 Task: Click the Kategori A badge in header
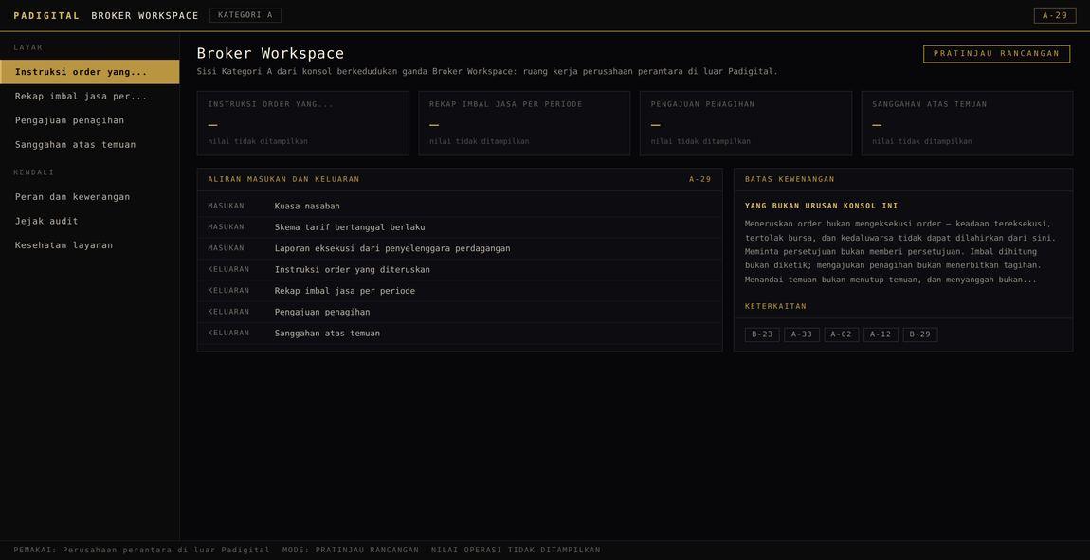point(245,15)
